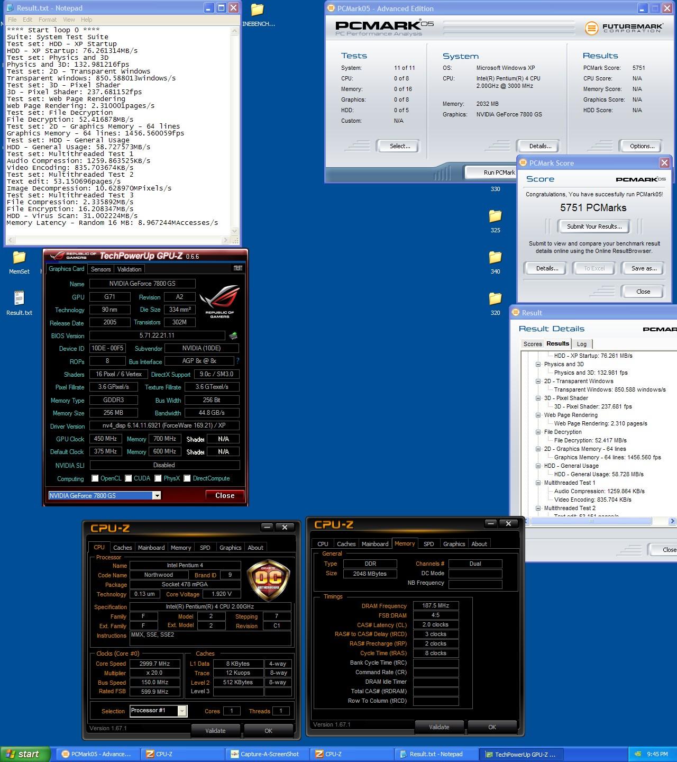Open the Format menu in Notepad
Image resolution: width=677 pixels, height=762 pixels.
(48, 20)
